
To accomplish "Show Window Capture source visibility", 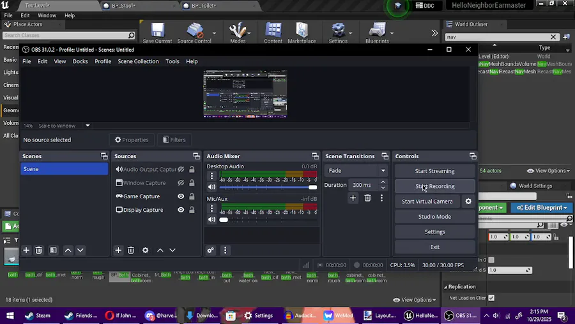I will tap(181, 182).
